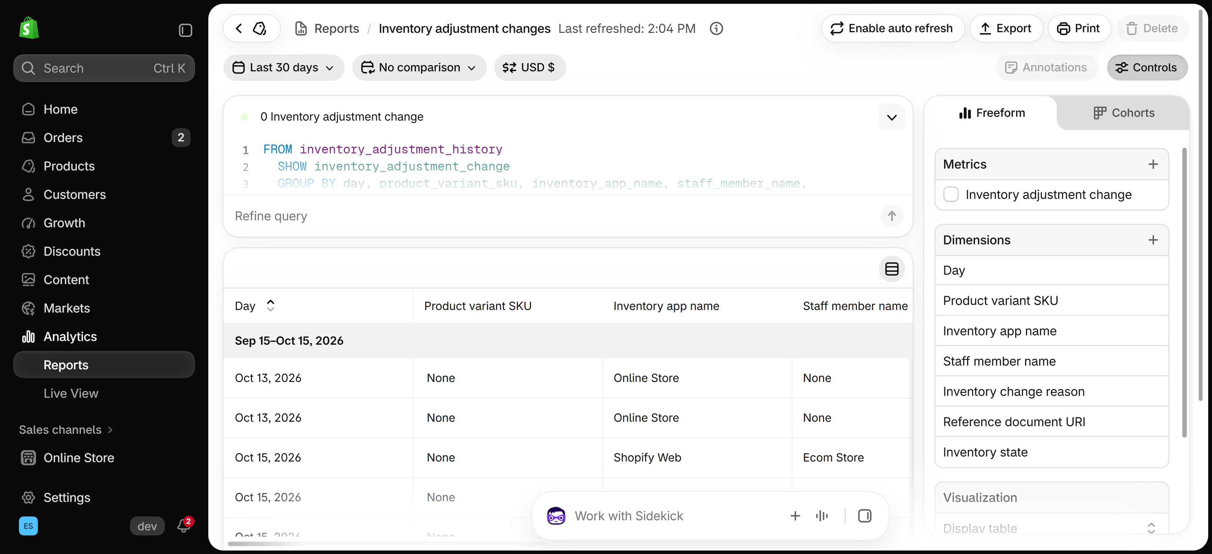The image size is (1212, 554).
Task: Select the Inventory change reason dimension
Action: [x=1051, y=391]
